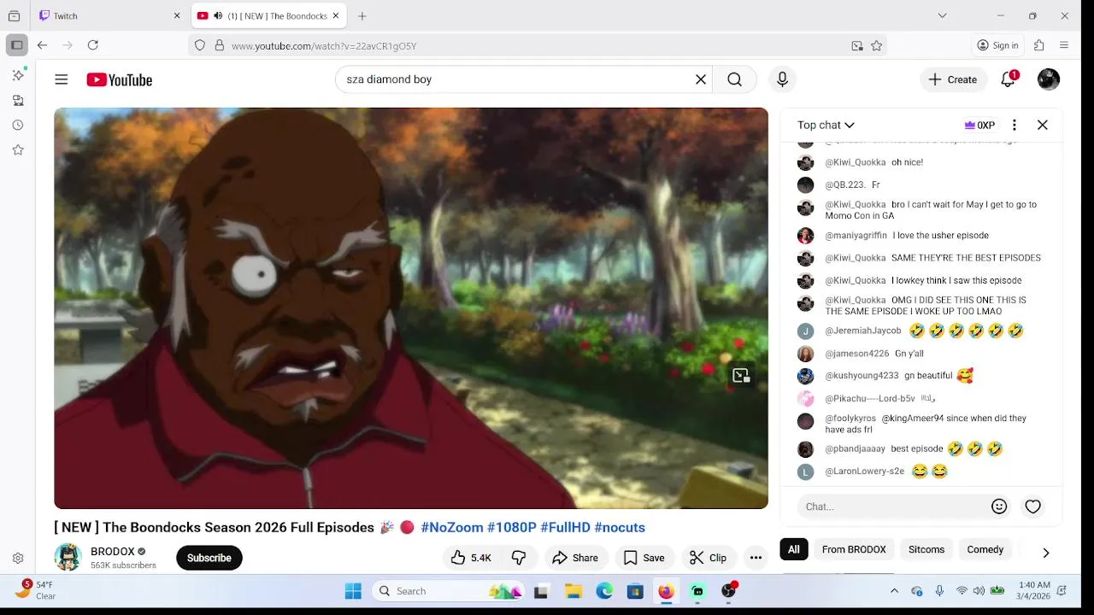Open the emoji picker in chat
This screenshot has height=615, width=1094.
[x=999, y=507]
